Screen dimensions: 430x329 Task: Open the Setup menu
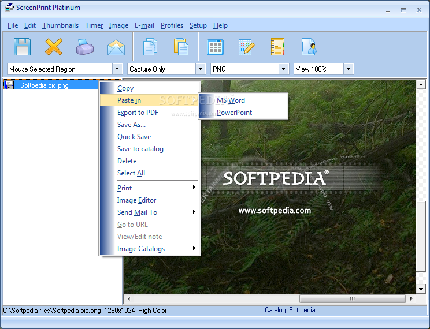pyautogui.click(x=198, y=25)
